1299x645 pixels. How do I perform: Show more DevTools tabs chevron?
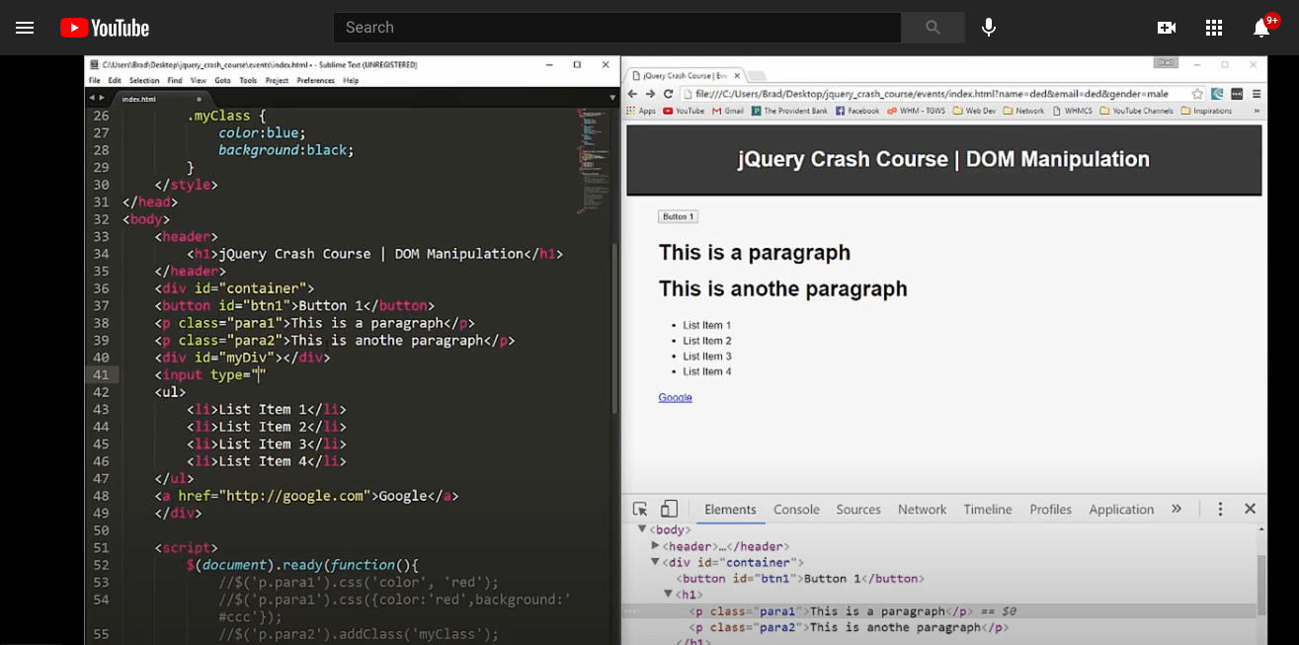click(1176, 509)
